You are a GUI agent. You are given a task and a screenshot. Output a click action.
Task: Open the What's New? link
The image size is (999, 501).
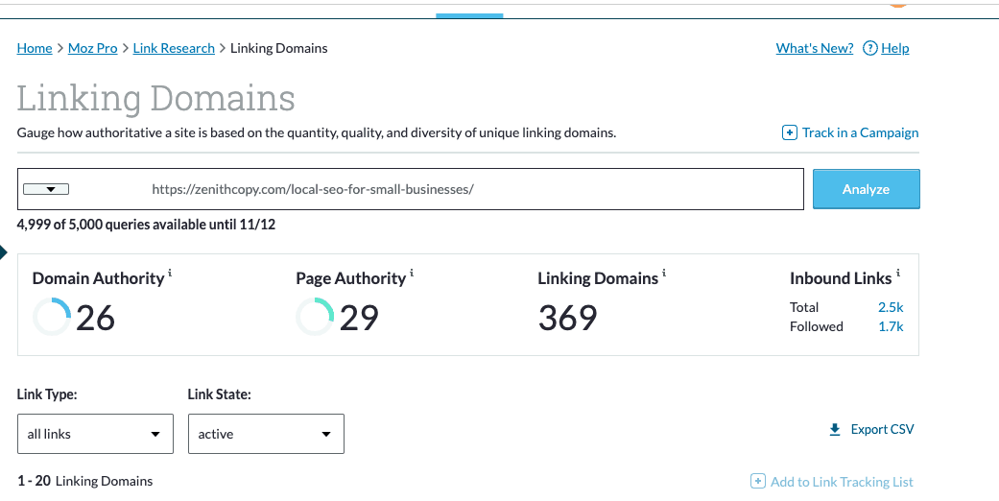tap(814, 49)
